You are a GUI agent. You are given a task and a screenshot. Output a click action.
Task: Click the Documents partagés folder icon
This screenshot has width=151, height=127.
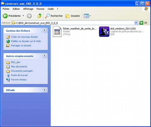8,71
